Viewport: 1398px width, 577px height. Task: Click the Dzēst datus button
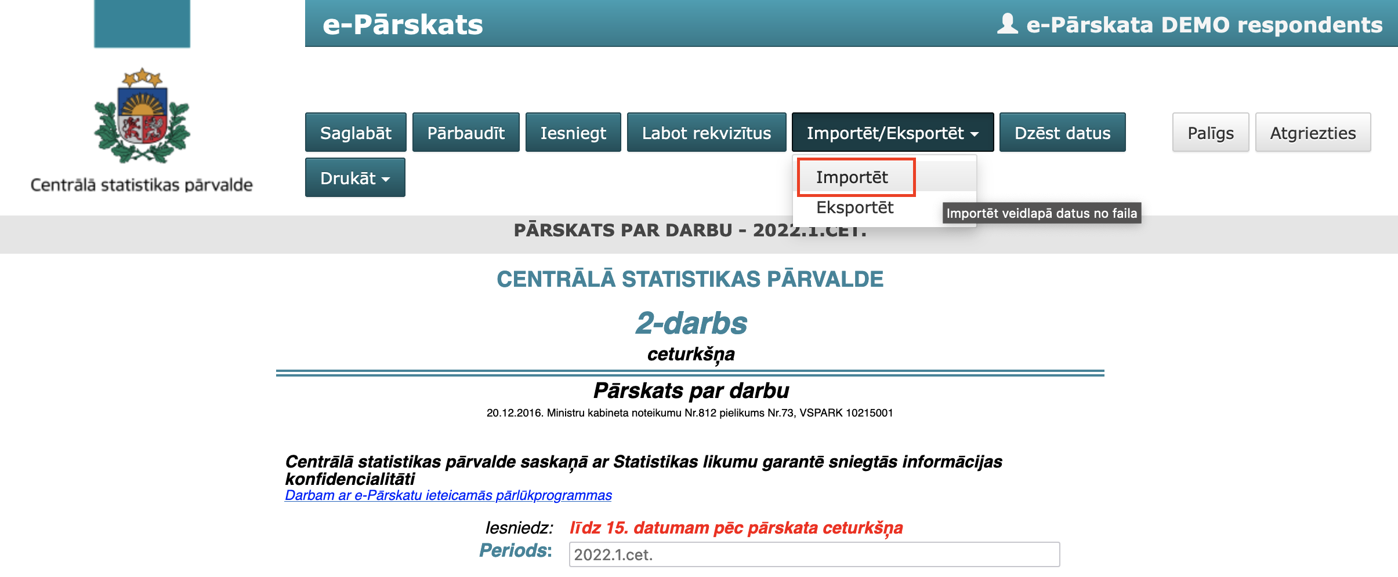tap(1062, 133)
